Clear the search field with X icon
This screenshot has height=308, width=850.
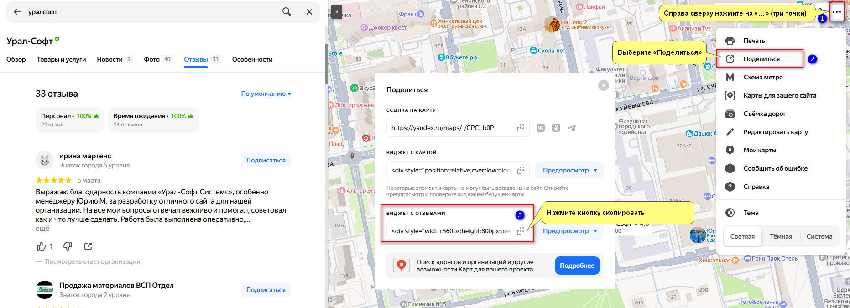pos(309,12)
